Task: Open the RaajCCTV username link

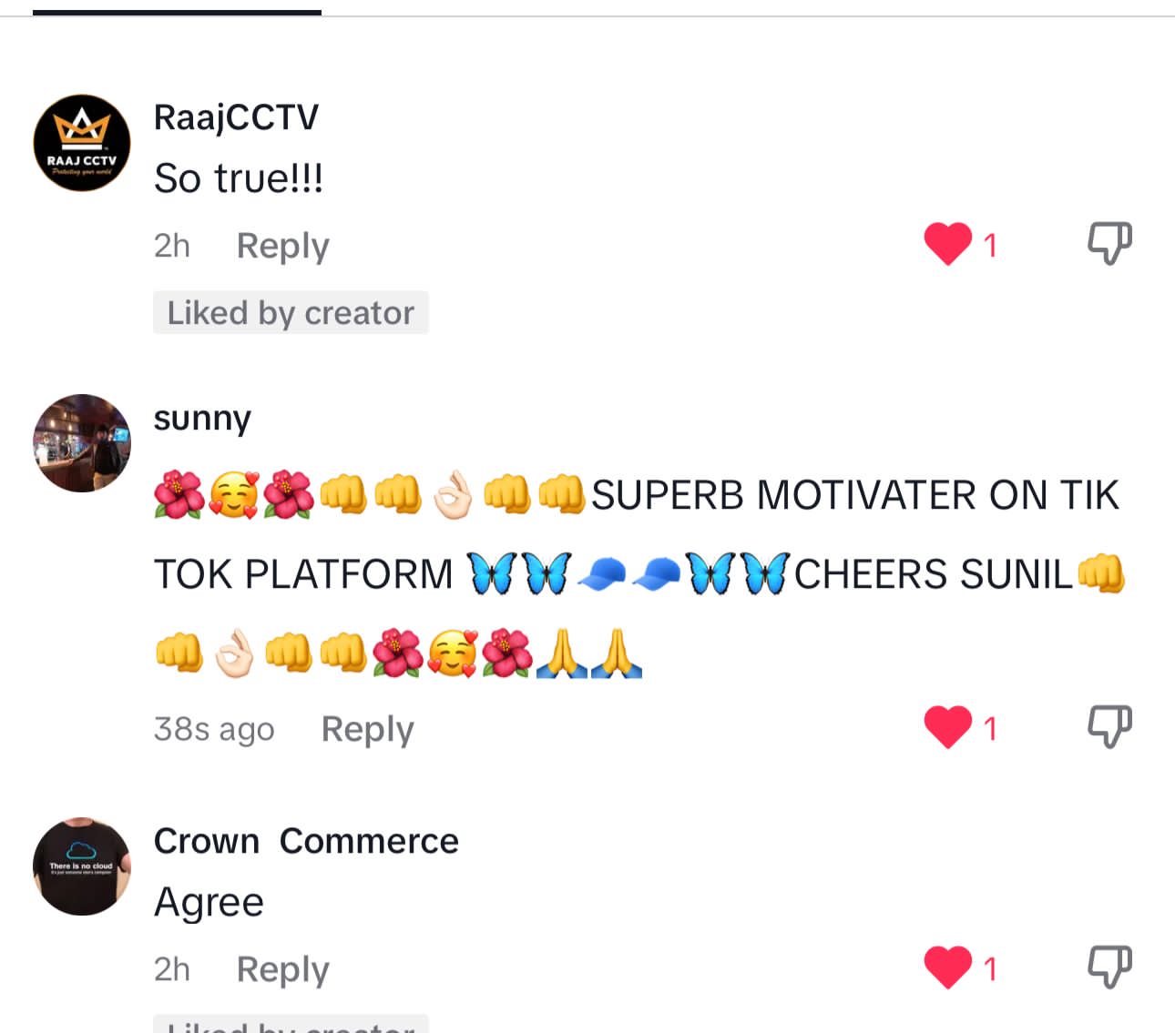Action: point(236,116)
